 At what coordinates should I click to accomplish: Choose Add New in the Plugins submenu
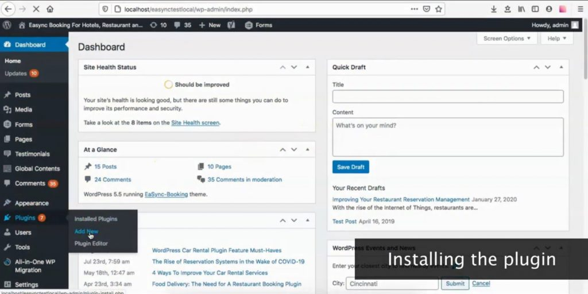coord(86,231)
